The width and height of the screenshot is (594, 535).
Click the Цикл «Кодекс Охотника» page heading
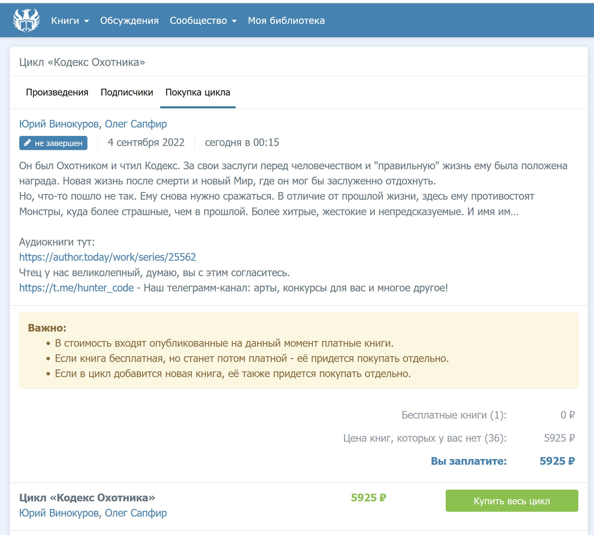pos(82,62)
